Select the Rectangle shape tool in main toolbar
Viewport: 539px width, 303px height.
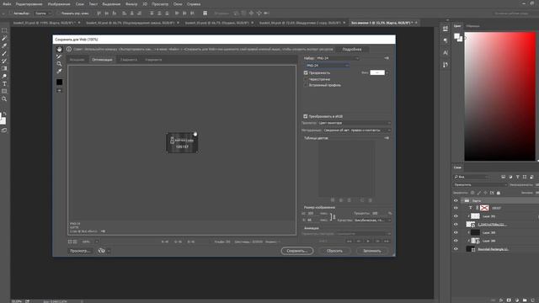coord(4,92)
